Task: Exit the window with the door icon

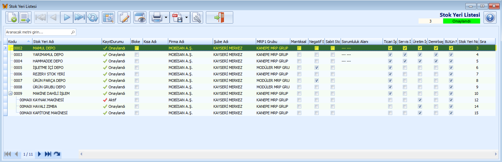Action: click(x=220, y=17)
